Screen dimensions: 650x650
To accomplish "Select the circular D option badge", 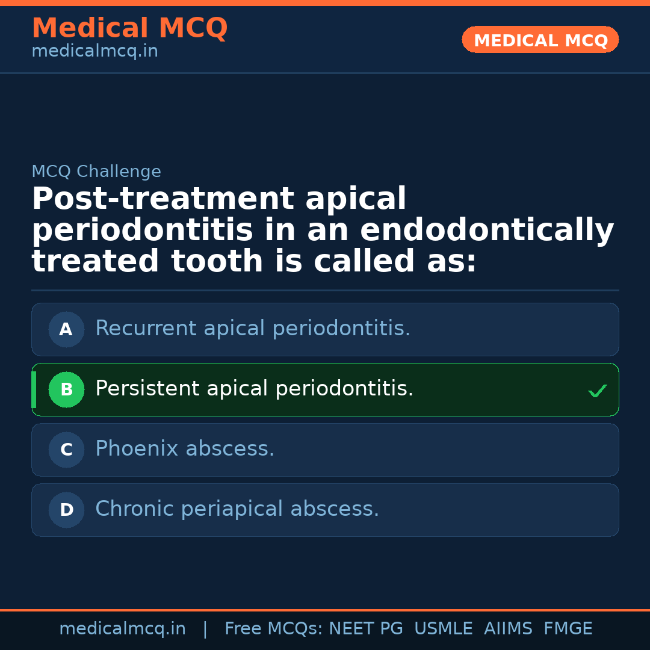I will (x=66, y=510).
